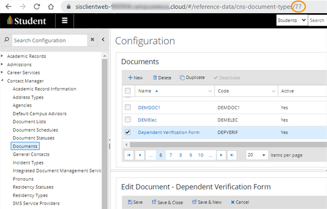Image resolution: width=327 pixels, height=209 pixels.
Task: Click the previous pages ellipsis
Action: pyautogui.click(x=151, y=155)
